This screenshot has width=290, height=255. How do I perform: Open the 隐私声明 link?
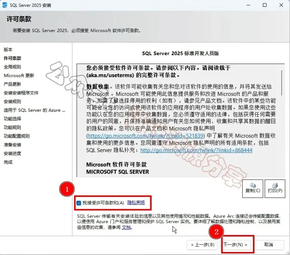point(136,203)
